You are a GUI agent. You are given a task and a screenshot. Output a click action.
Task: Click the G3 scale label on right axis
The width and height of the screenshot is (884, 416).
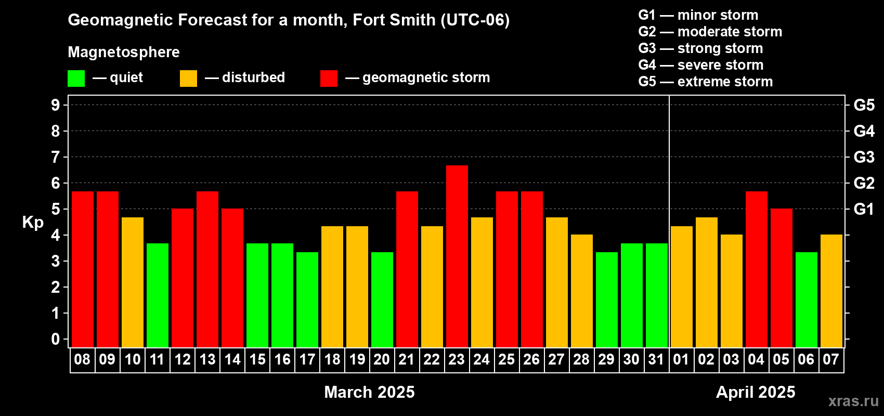(864, 157)
